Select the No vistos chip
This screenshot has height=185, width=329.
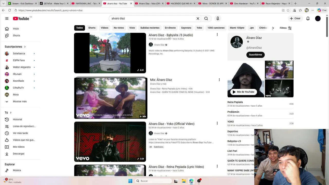coord(119,28)
